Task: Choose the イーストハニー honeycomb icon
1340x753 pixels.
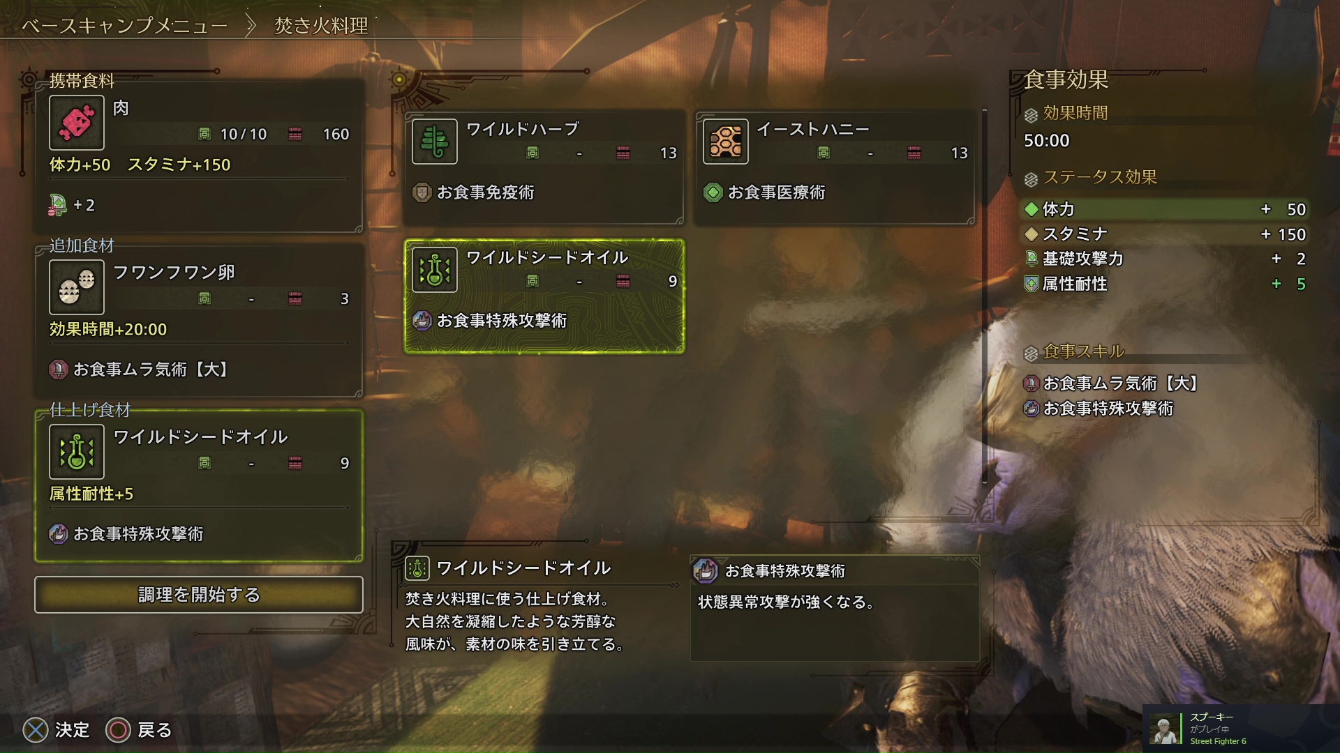Action: tap(726, 142)
